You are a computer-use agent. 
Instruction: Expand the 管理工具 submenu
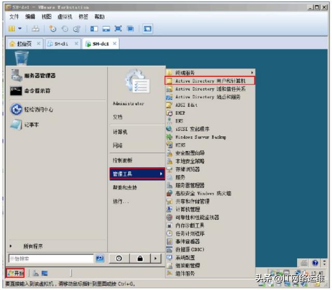(x=137, y=174)
